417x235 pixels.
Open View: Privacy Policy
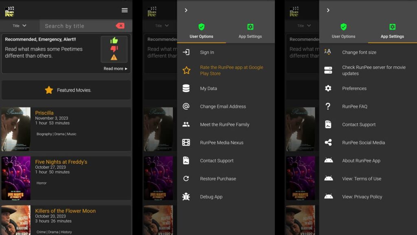click(x=362, y=197)
